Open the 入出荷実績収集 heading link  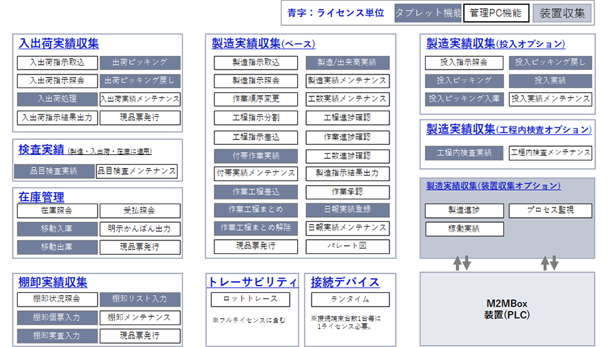[59, 44]
